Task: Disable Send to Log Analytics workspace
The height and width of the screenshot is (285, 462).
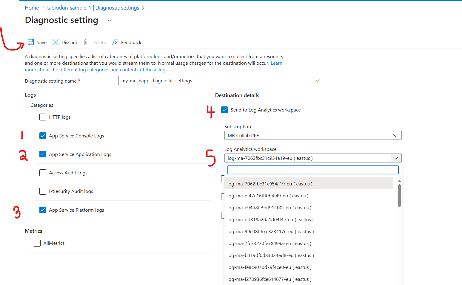Action: (x=224, y=110)
